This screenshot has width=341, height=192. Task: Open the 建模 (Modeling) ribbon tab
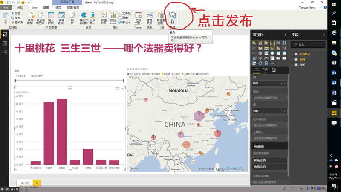[46, 7]
